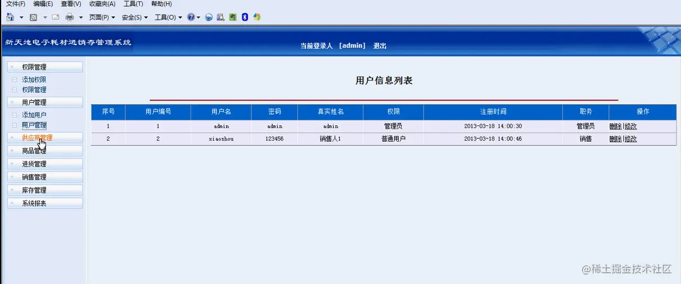Image resolution: width=681 pixels, height=284 pixels.
Task: Click the small icon beside 添加权限
Action: (15, 80)
